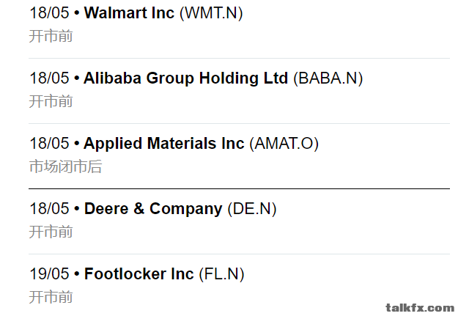Click the 18/05 date beside Alibaba

49,78
